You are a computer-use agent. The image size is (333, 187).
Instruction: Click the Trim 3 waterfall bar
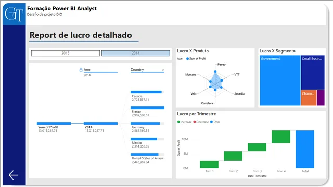pos(257,147)
